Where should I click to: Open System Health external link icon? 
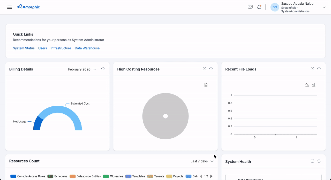point(312,161)
